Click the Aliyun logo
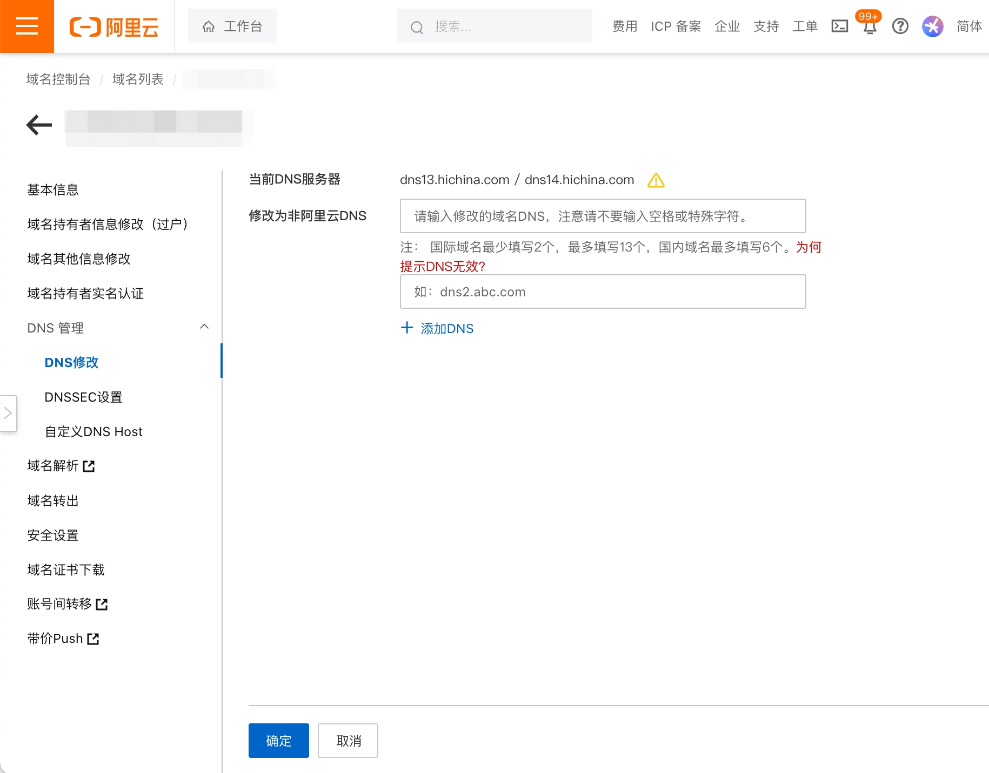989x773 pixels. pos(114,26)
